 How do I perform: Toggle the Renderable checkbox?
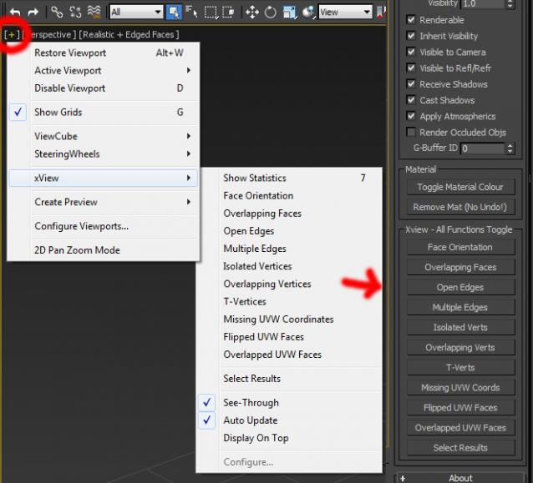point(411,20)
